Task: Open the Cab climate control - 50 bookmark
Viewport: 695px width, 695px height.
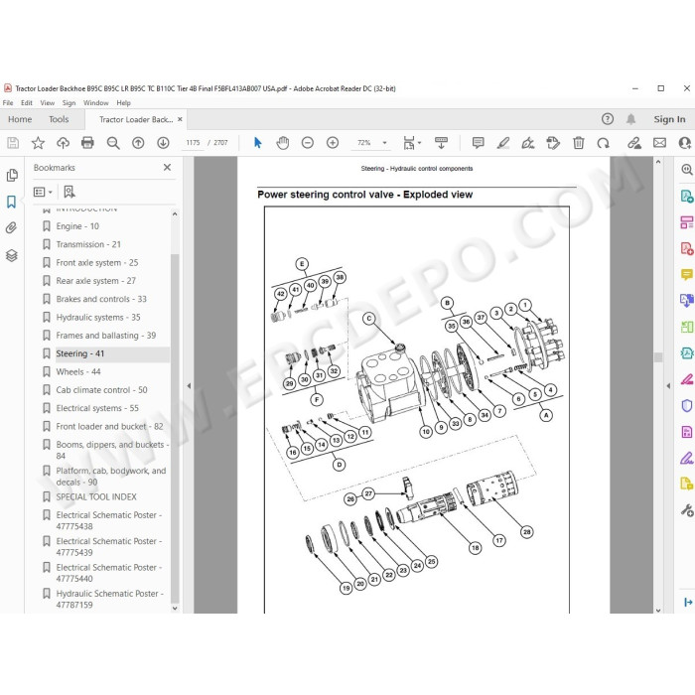Action: pos(101,389)
